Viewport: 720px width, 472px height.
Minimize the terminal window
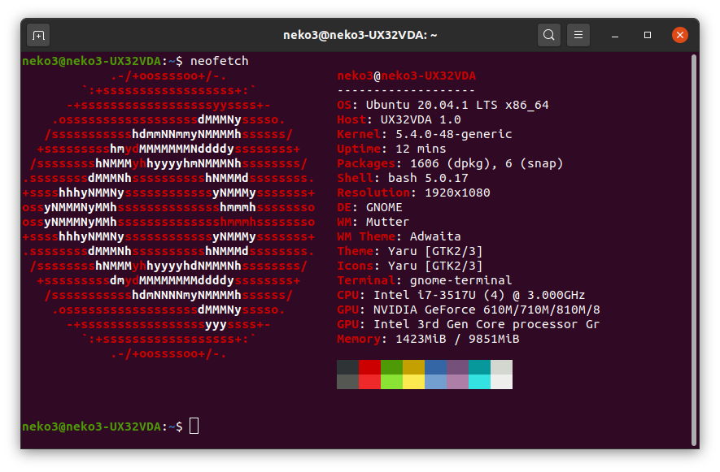coord(615,35)
